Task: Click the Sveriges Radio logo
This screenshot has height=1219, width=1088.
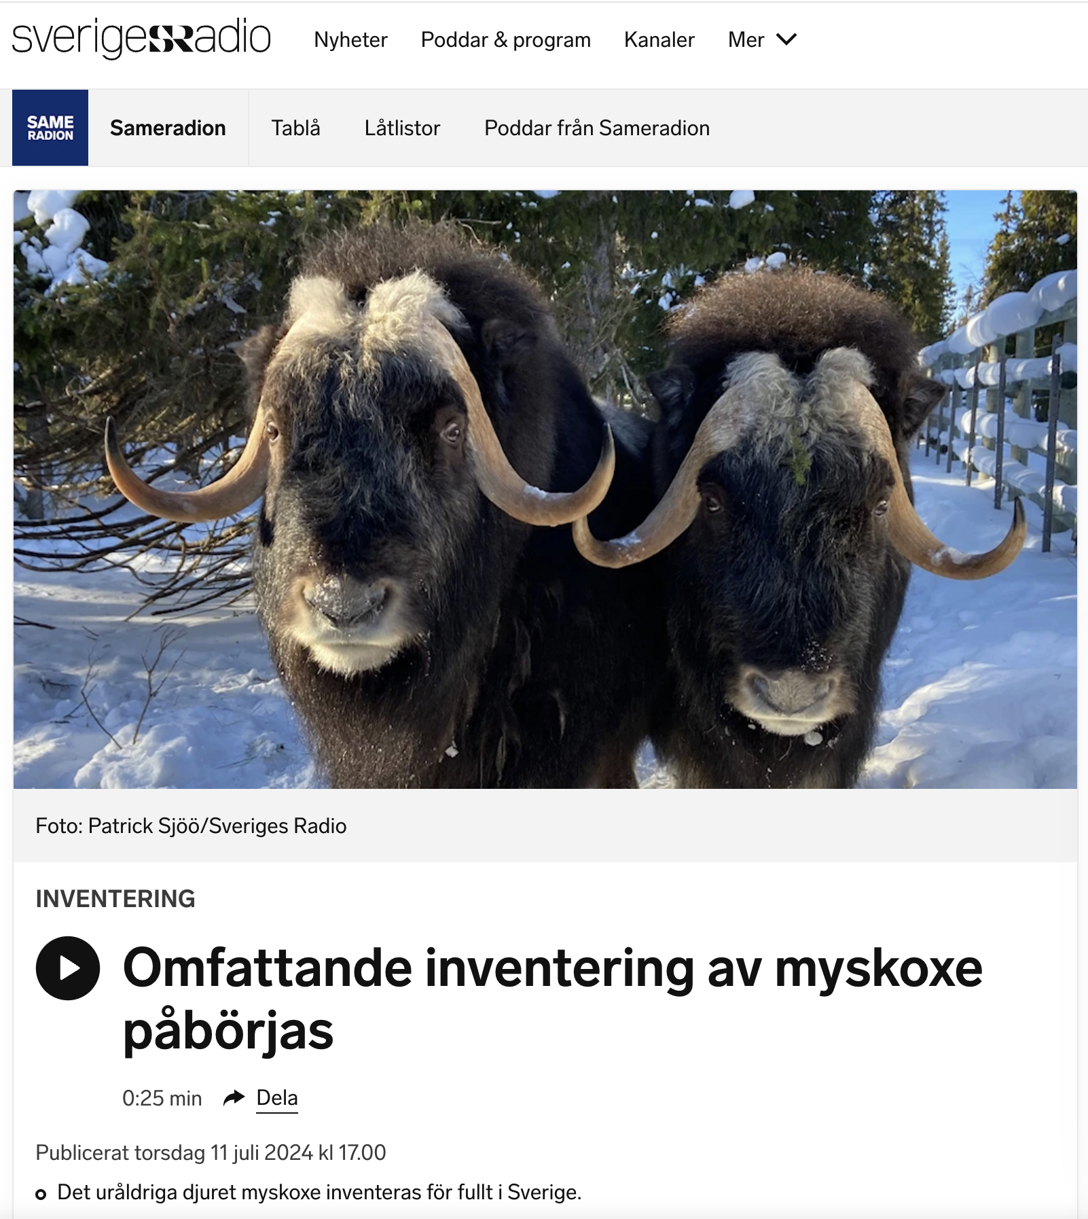Action: (x=141, y=39)
